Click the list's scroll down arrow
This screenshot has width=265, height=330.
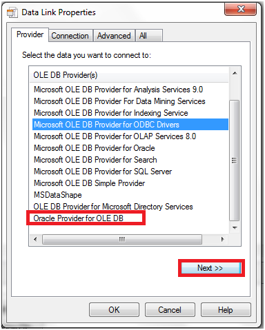(x=235, y=228)
